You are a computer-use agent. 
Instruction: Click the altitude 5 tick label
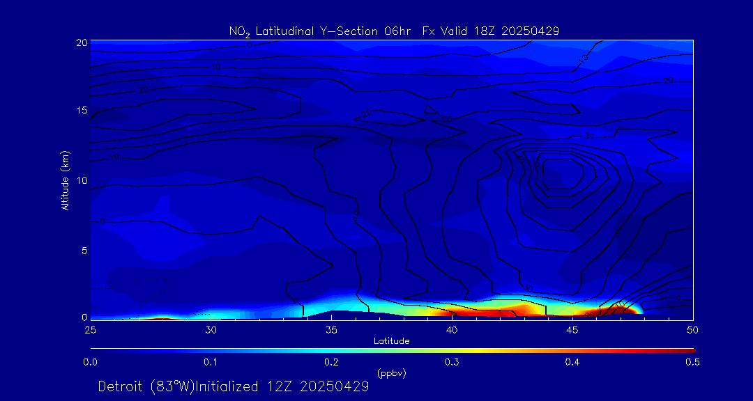tap(84, 249)
